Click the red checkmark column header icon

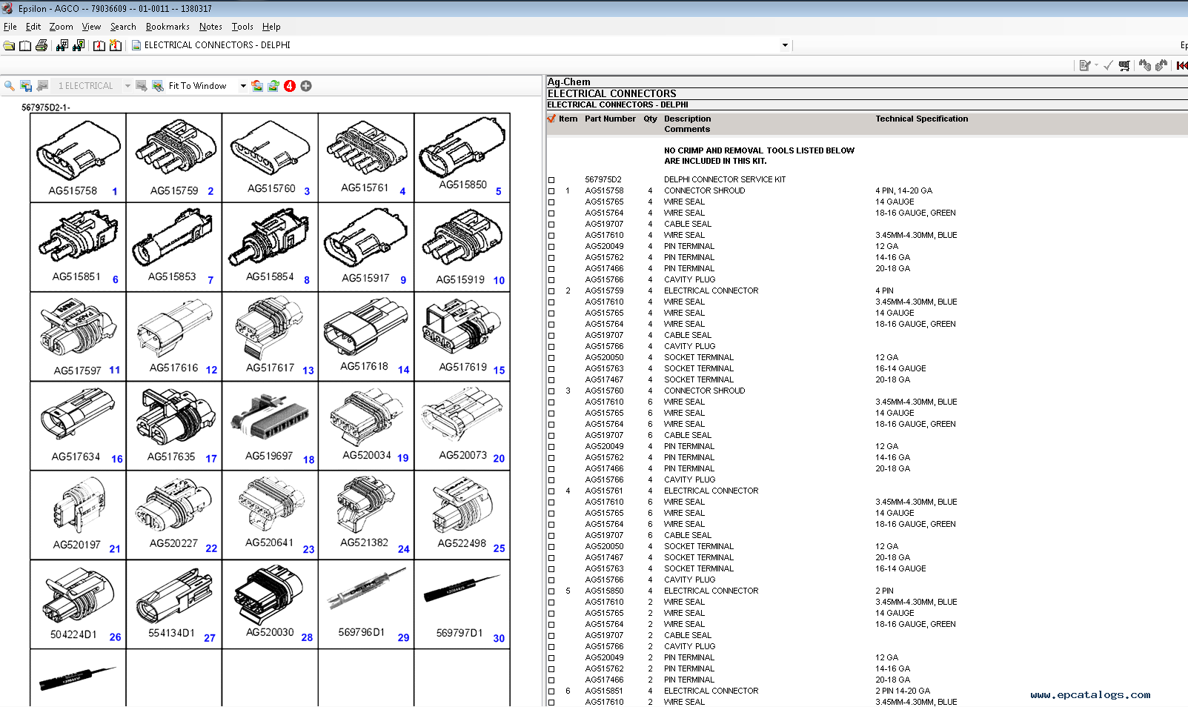click(551, 119)
